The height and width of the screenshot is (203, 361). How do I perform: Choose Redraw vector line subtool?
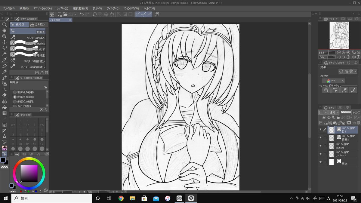(27, 61)
